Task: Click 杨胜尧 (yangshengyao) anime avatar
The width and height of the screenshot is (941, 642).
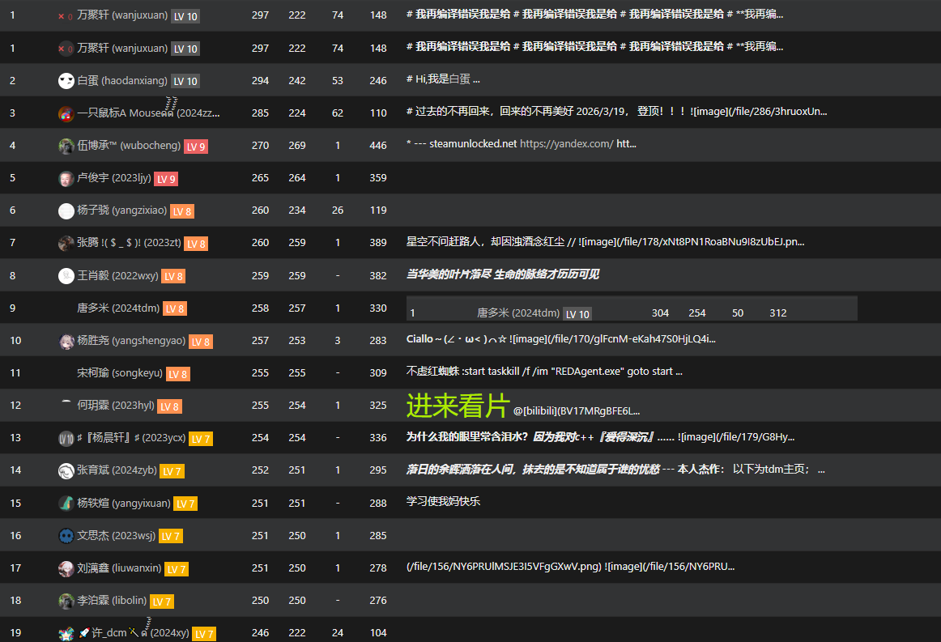Action: (66, 341)
